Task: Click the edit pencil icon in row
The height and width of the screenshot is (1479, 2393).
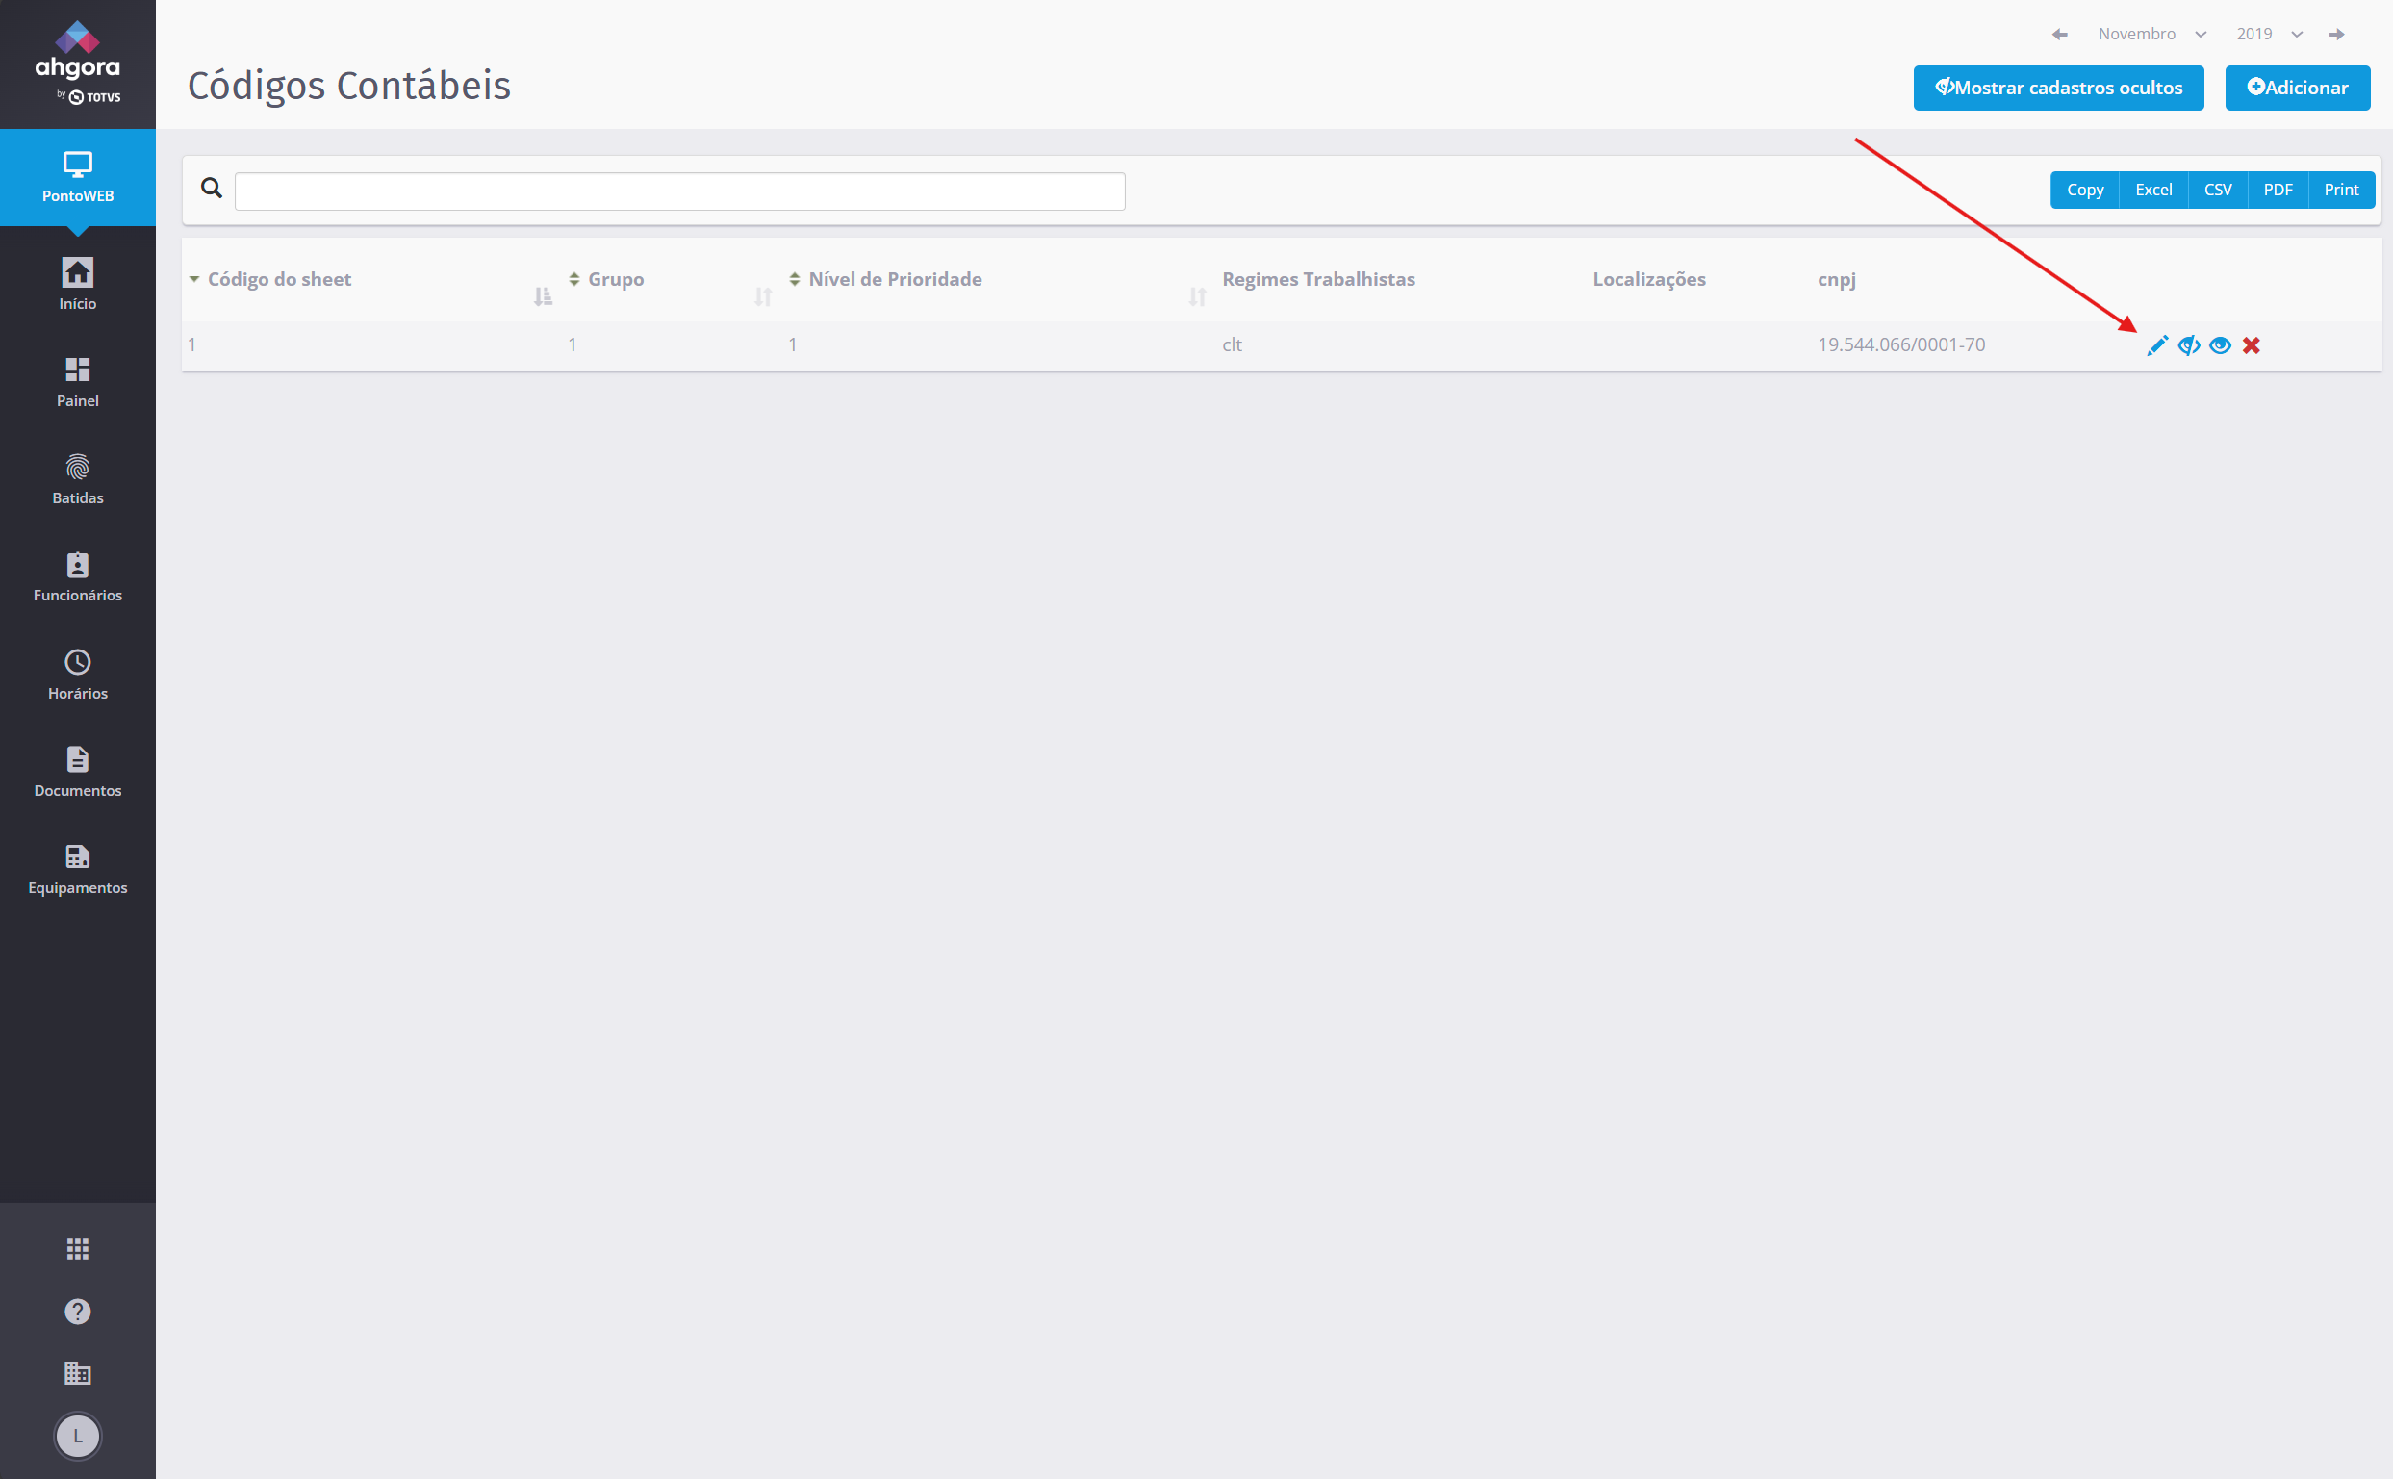Action: coord(2156,345)
